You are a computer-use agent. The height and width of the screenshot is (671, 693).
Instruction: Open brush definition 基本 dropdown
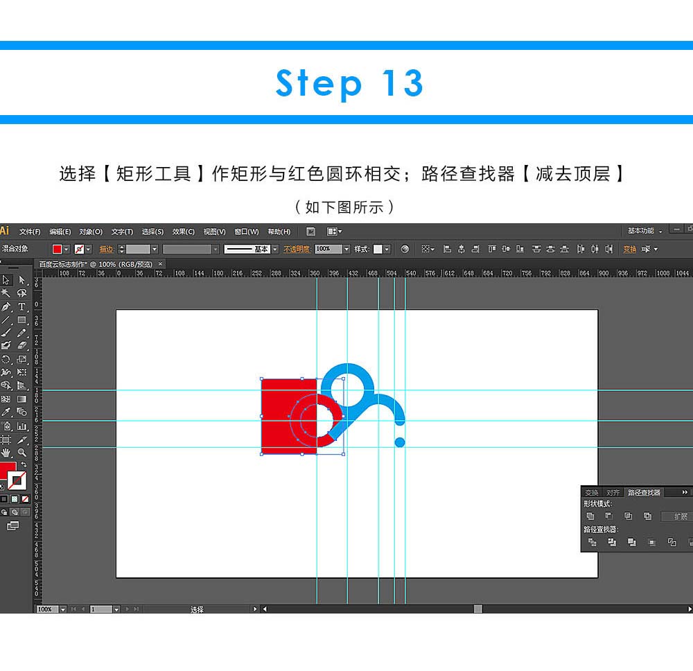(275, 250)
